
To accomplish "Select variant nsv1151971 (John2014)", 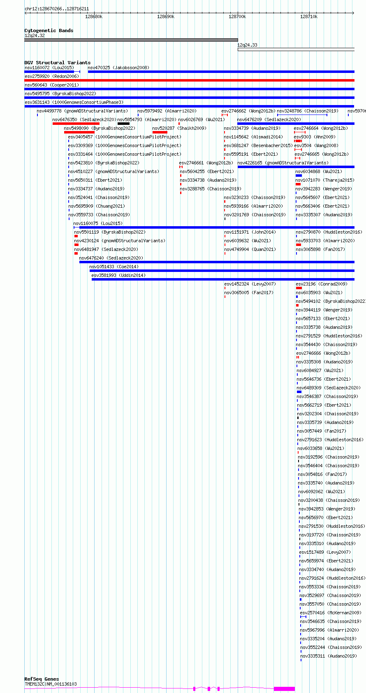I will [x=250, y=232].
